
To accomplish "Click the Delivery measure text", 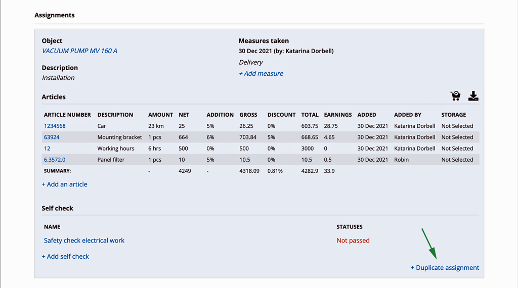I will point(251,62).
